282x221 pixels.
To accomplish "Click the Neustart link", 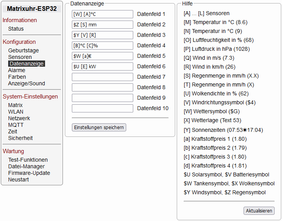I will click(18, 180).
